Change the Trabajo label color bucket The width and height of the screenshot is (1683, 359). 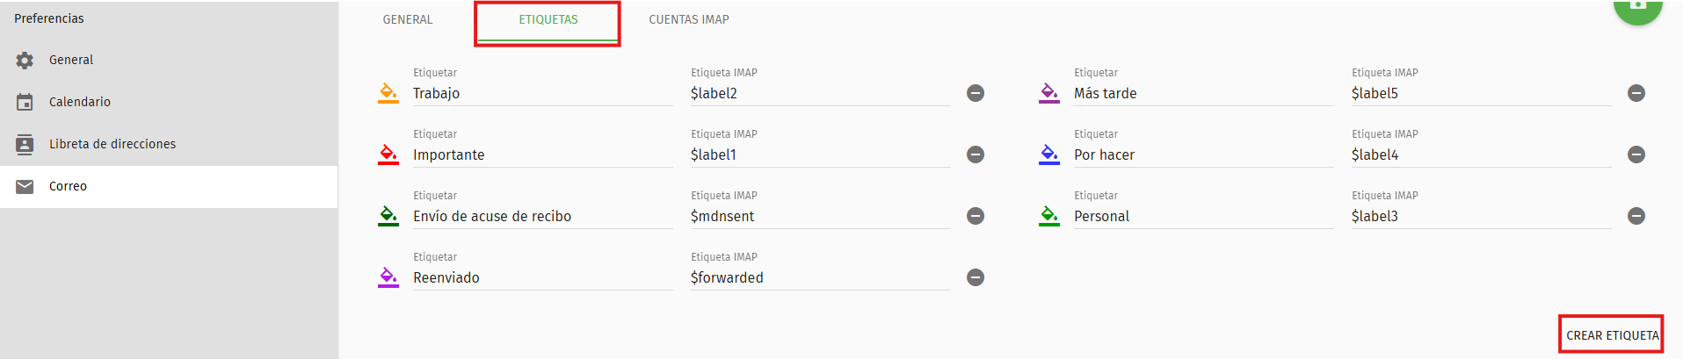(x=388, y=93)
